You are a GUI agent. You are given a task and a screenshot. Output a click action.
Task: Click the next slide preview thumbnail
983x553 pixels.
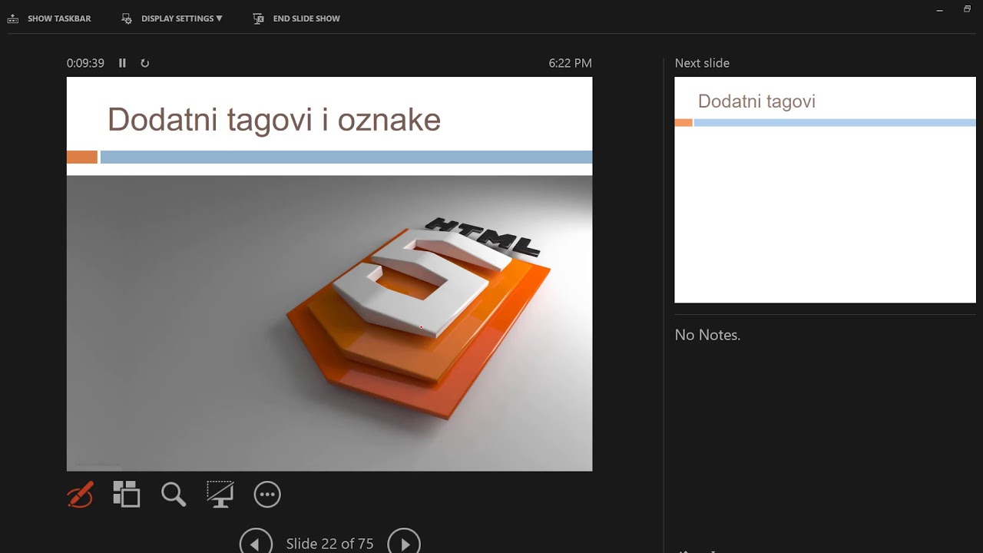click(x=825, y=190)
